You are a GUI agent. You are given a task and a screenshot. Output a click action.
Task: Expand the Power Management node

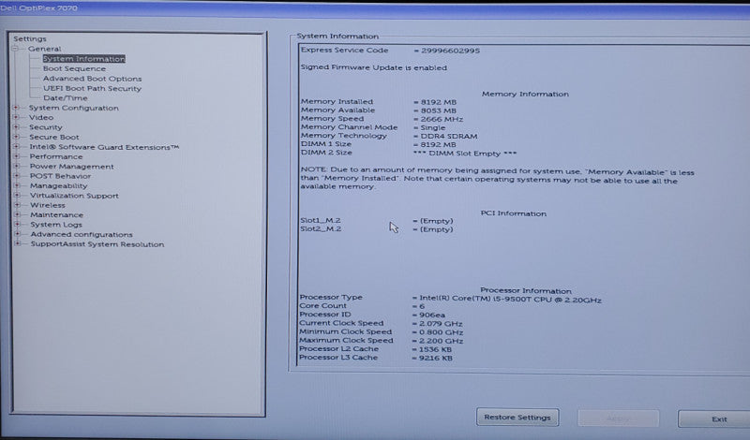[17, 167]
